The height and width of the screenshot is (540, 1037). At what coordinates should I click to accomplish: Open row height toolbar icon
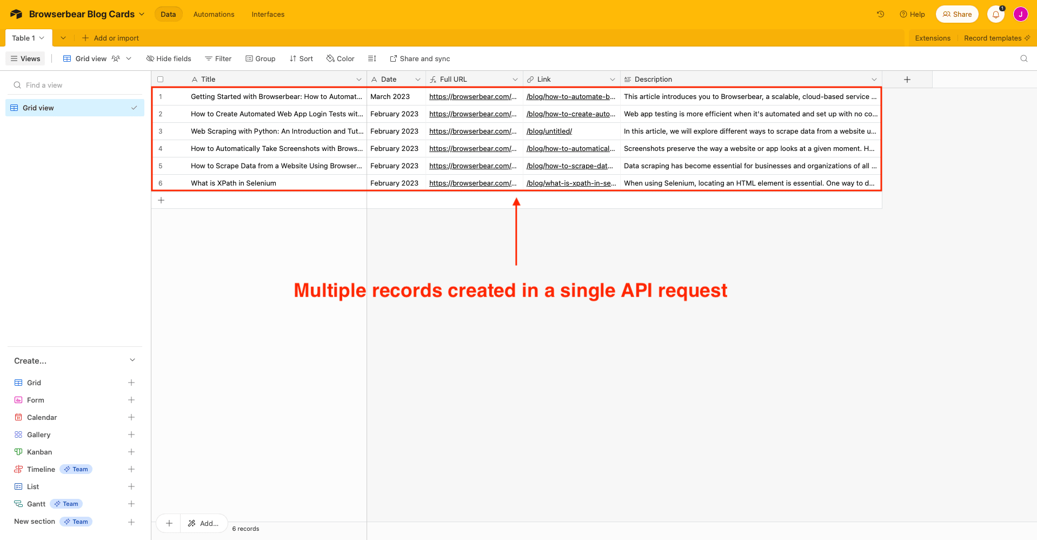[x=372, y=58]
